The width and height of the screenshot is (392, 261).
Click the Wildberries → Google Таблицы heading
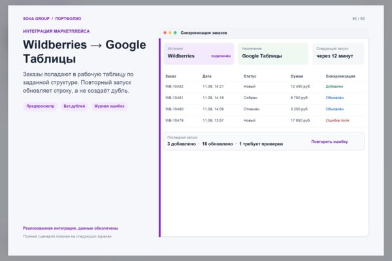pyautogui.click(x=84, y=52)
